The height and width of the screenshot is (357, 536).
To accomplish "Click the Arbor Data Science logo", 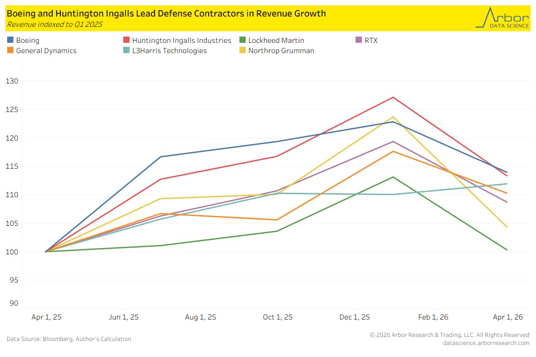I will [x=502, y=17].
